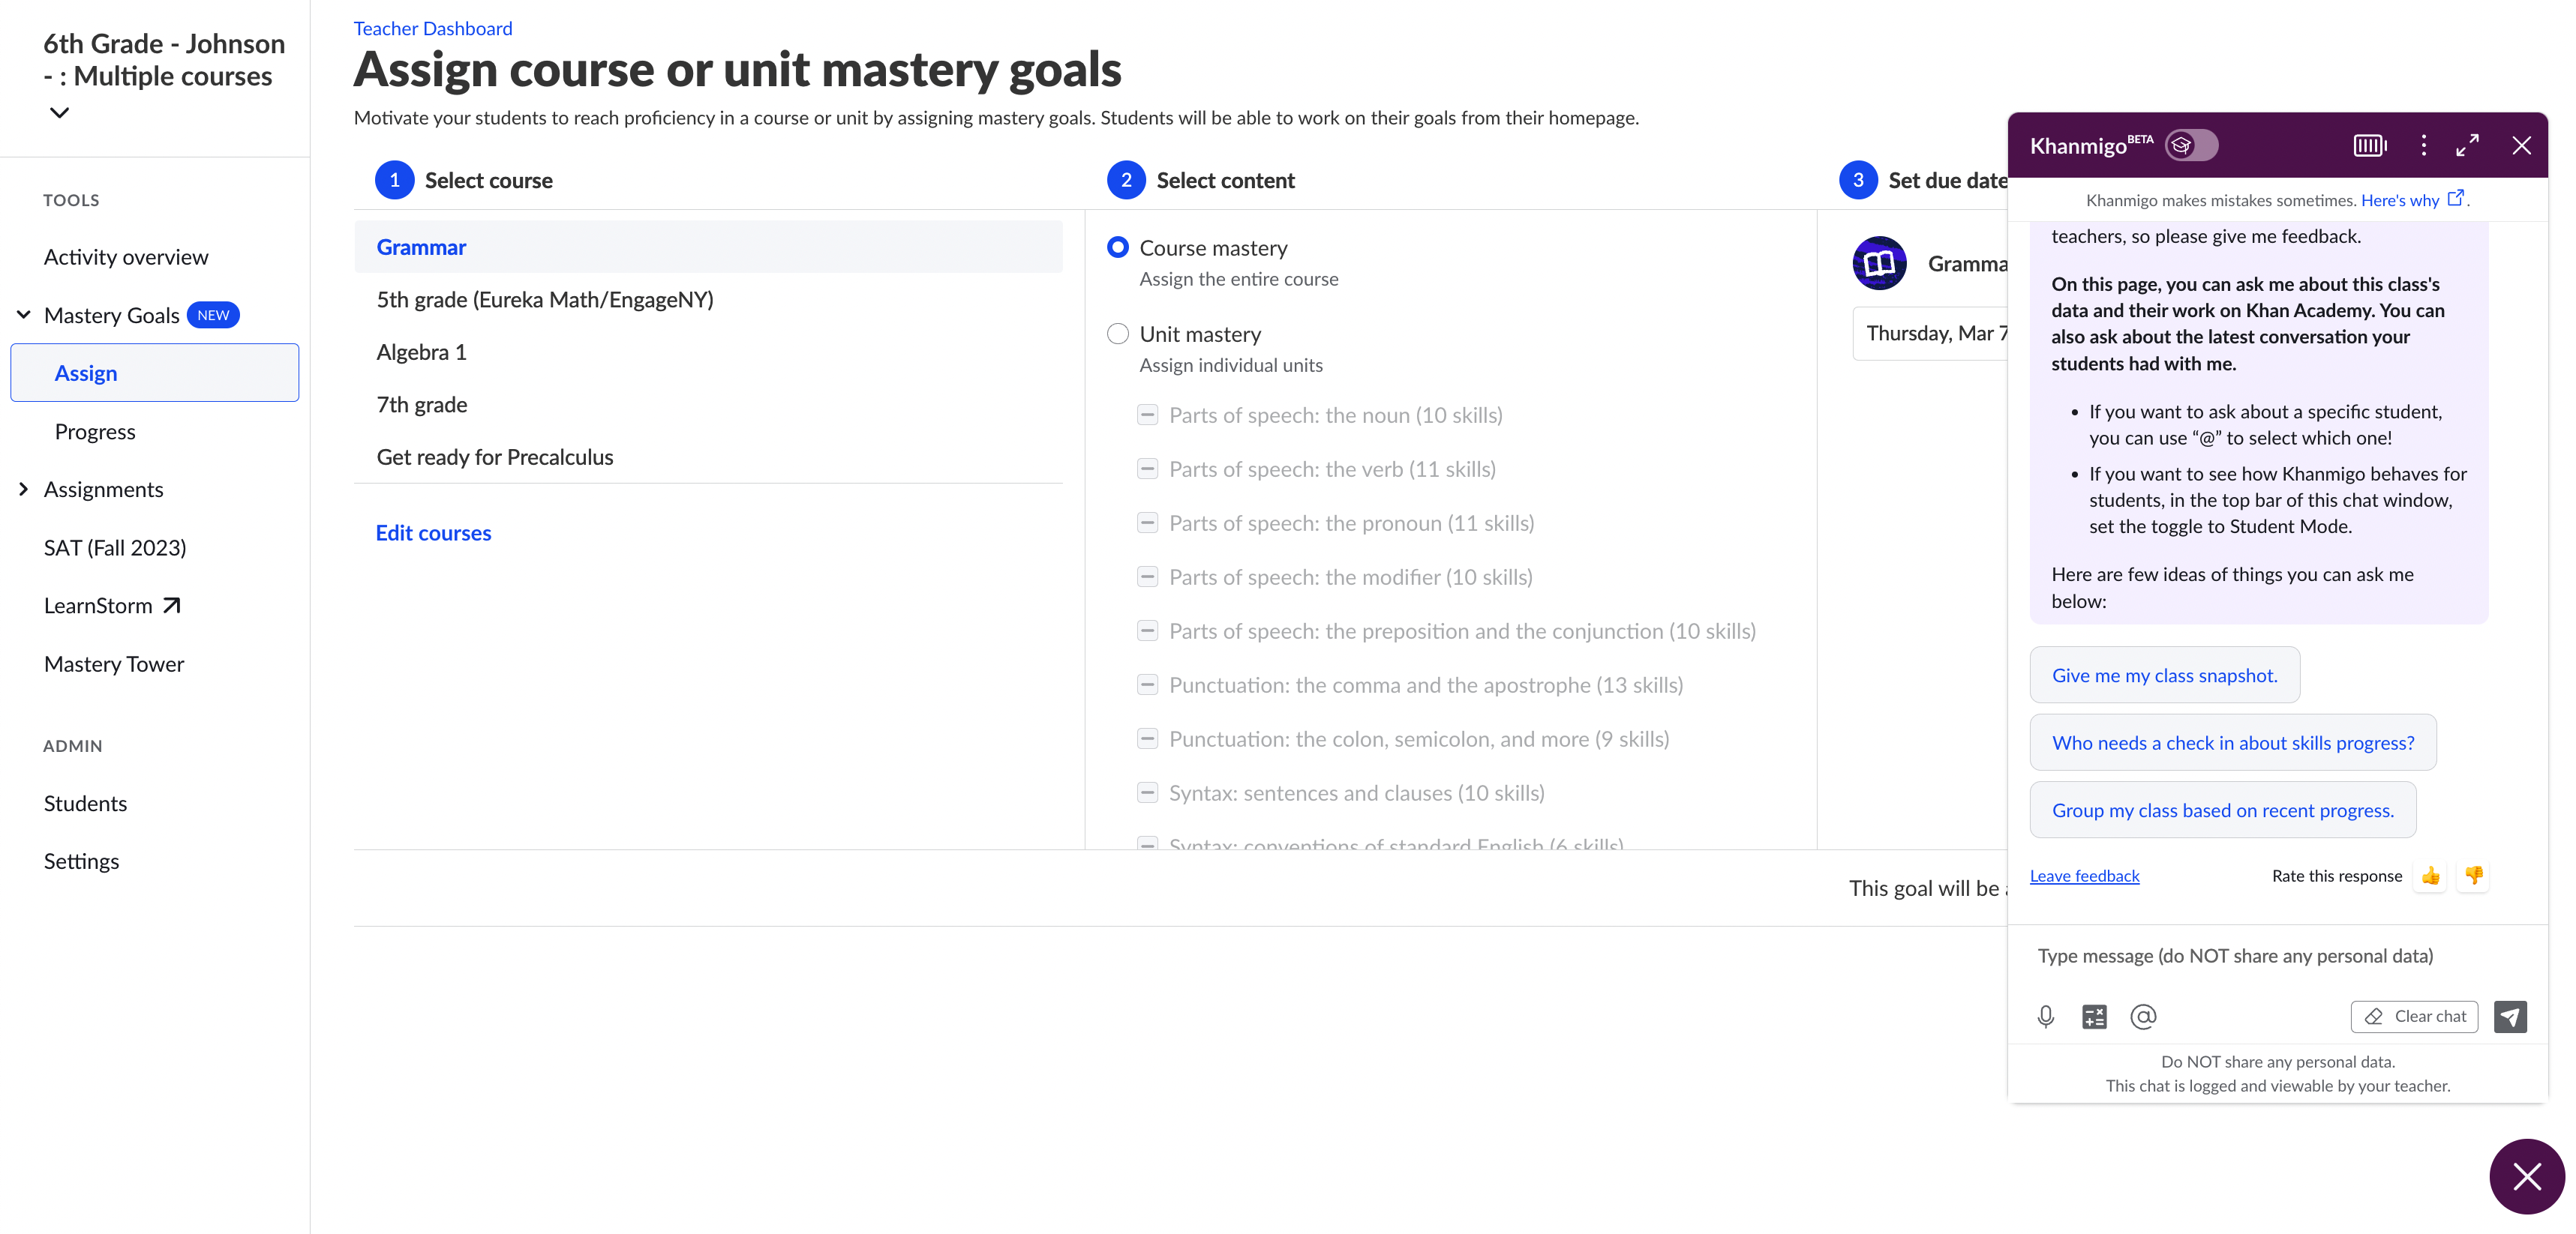Open the class switcher dropdown chevron
Viewport: 2576px width, 1234px height.
point(59,113)
